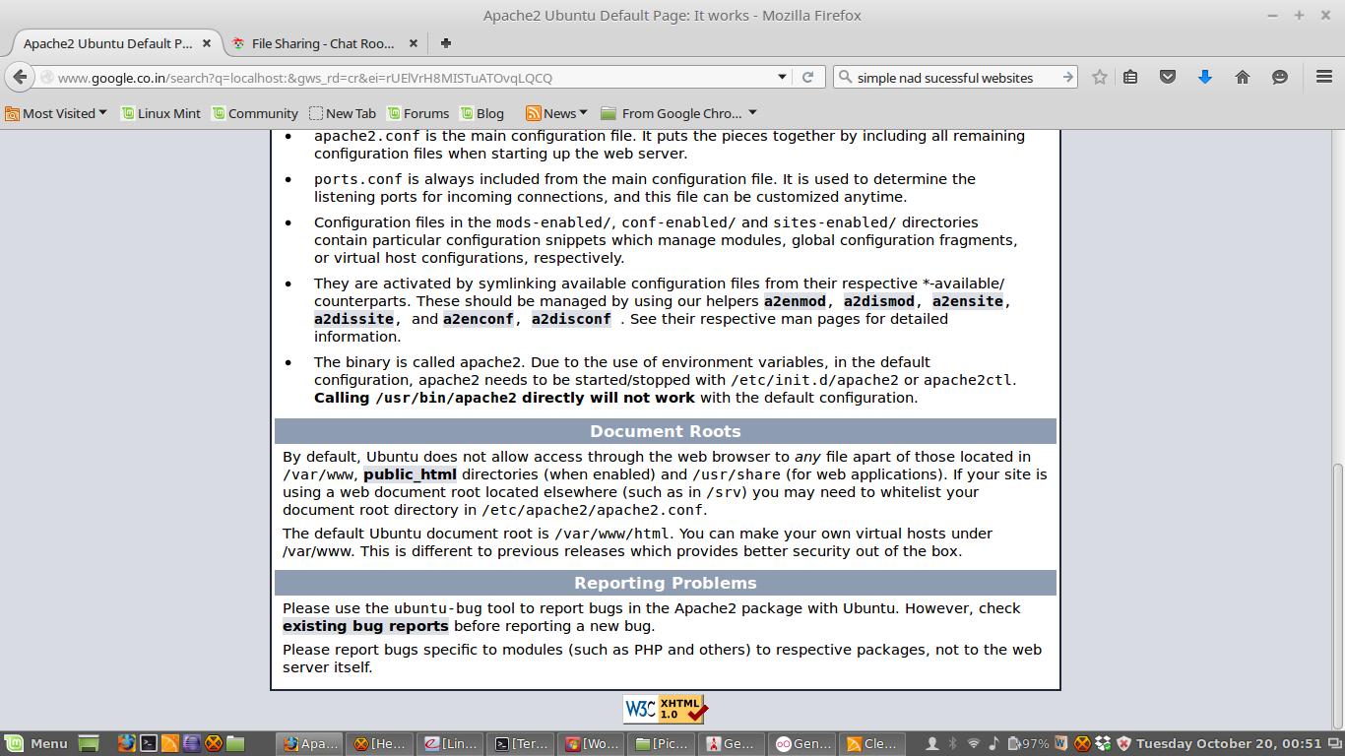
Task: Open the update manager shield icon
Action: [x=1122, y=744]
